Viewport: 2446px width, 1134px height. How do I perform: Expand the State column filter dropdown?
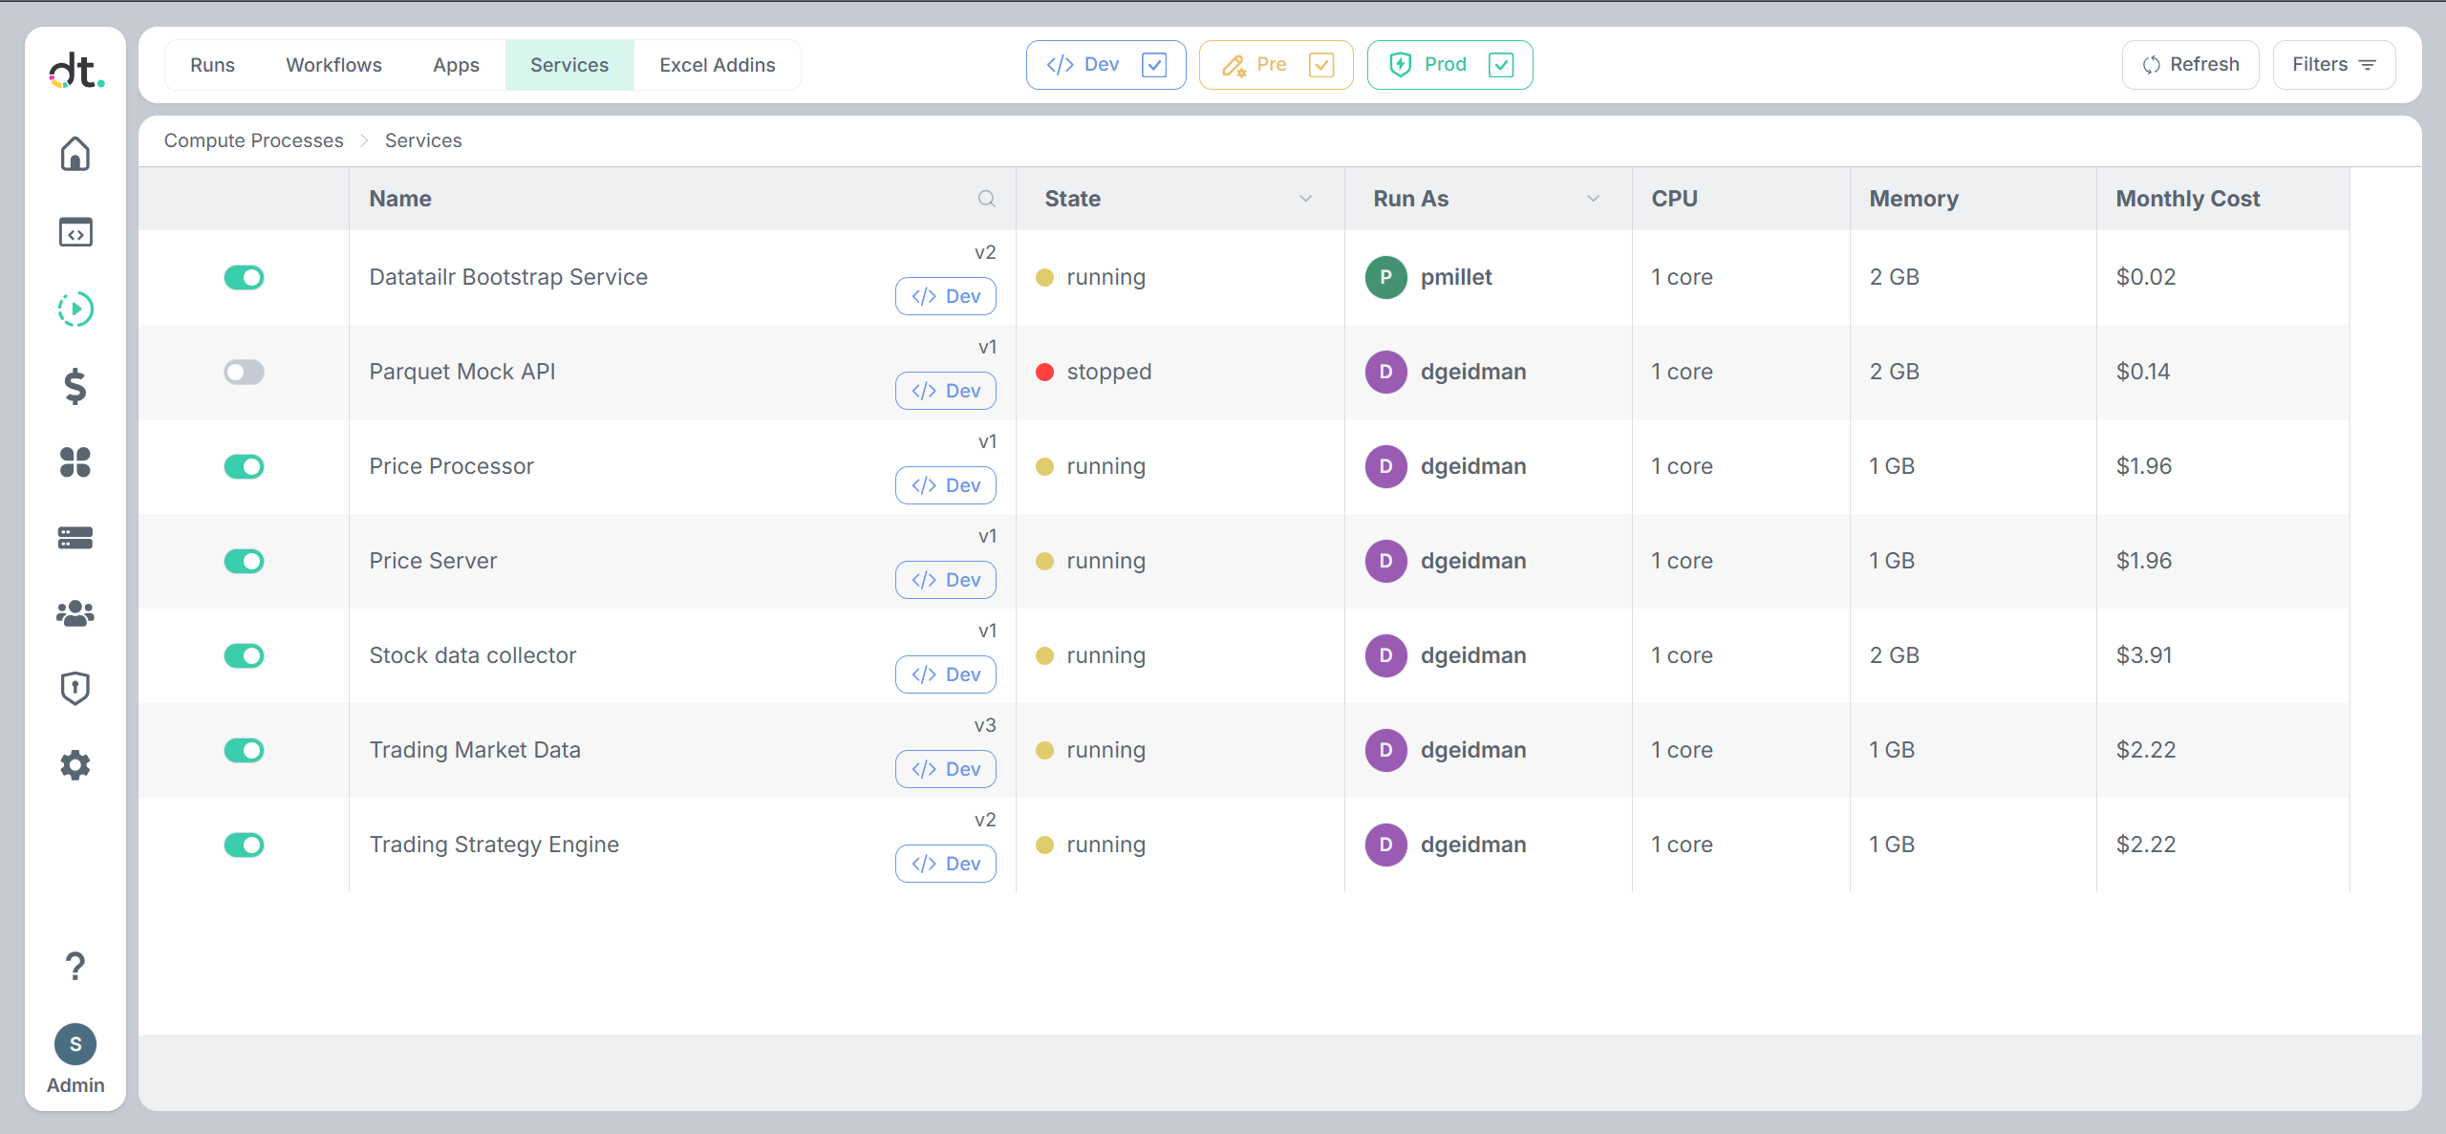coord(1305,199)
